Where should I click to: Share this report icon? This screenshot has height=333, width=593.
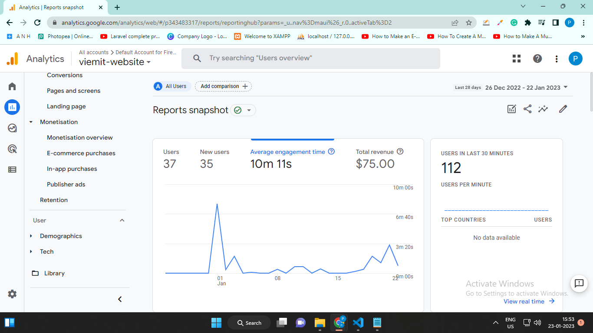527,109
